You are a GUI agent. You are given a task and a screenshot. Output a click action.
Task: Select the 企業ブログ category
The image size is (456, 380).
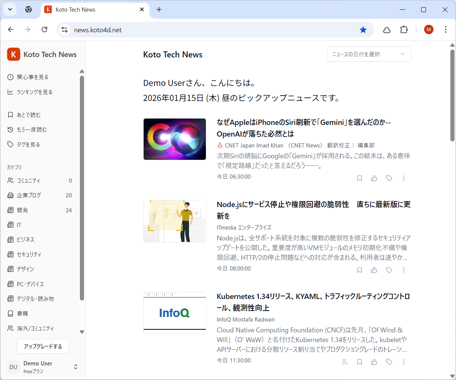tap(40, 195)
